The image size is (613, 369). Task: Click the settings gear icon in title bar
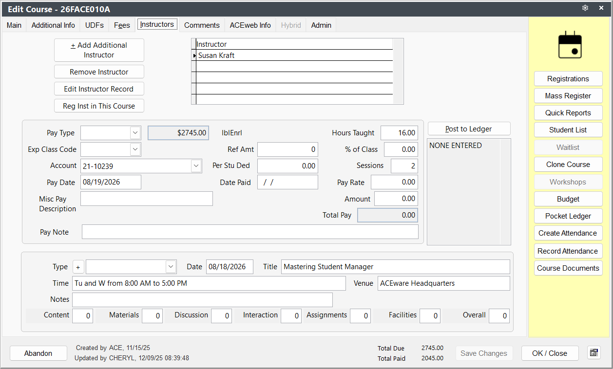click(585, 8)
